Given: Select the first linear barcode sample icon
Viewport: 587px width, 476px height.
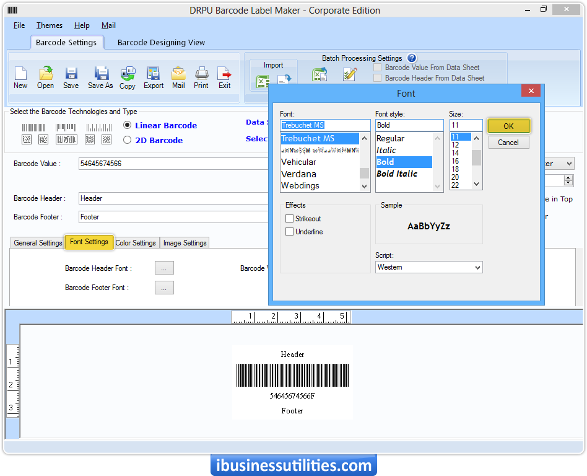Looking at the screenshot, I should coord(33,128).
